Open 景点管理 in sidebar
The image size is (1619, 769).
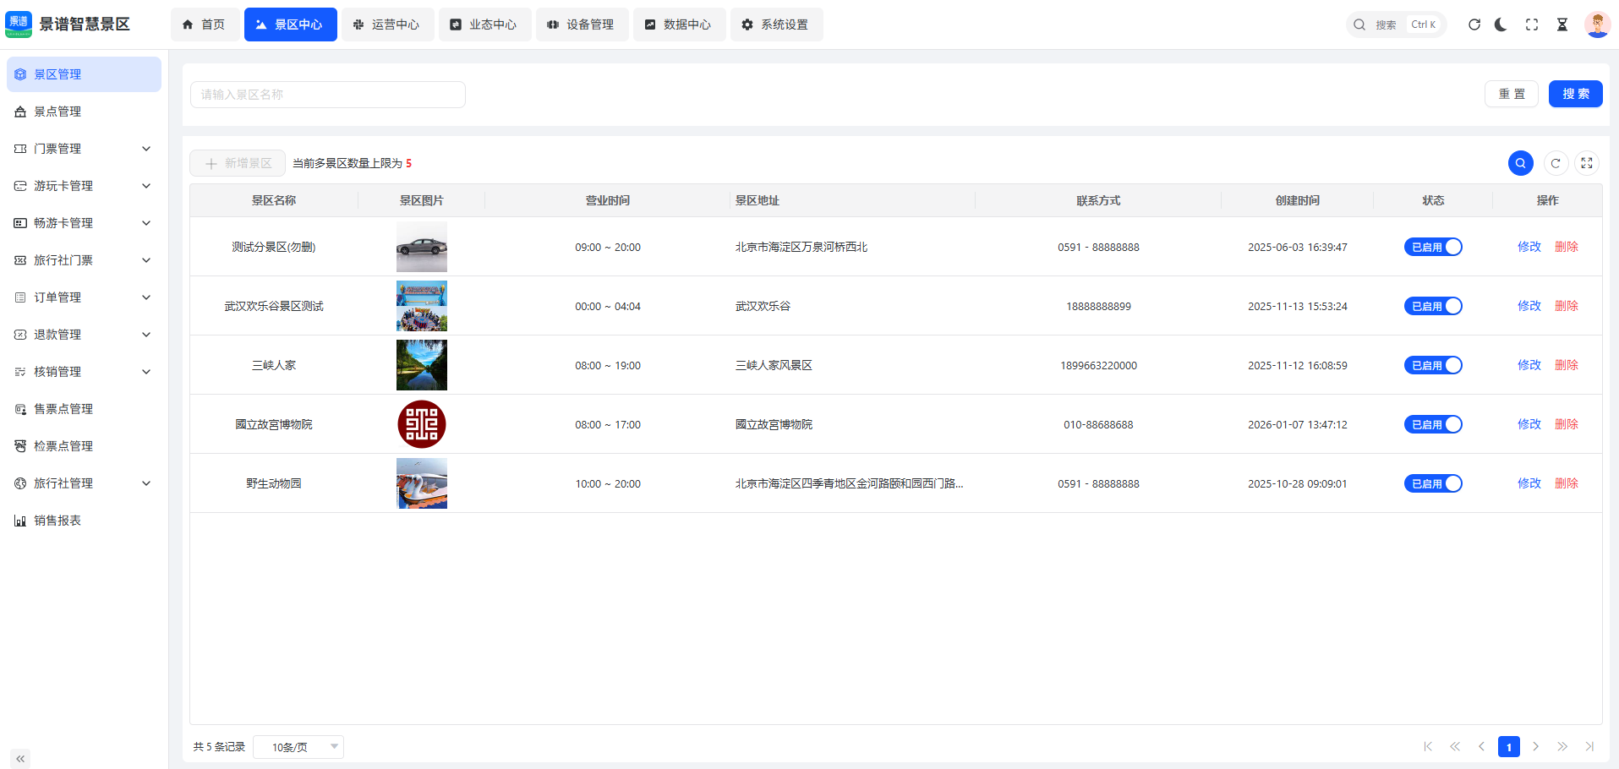[x=84, y=112]
